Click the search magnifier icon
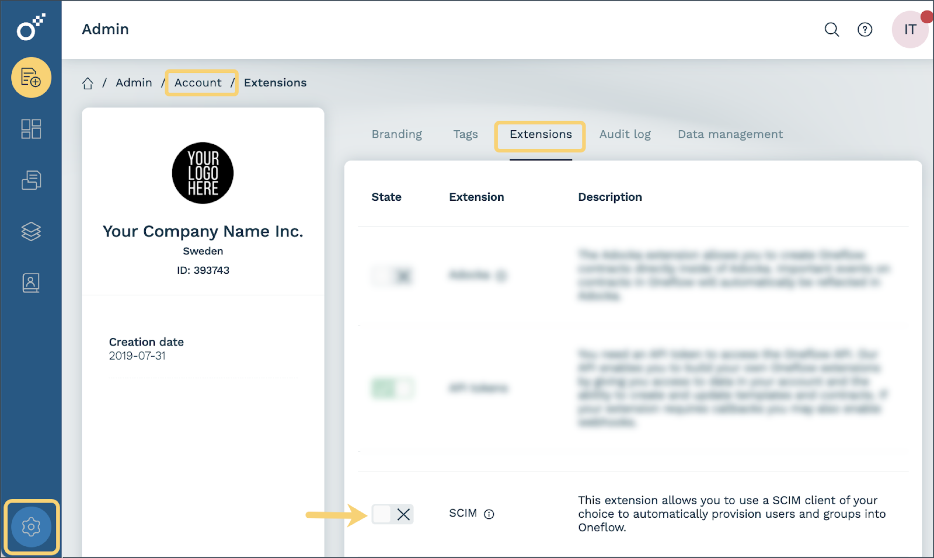The width and height of the screenshot is (934, 558). (831, 29)
